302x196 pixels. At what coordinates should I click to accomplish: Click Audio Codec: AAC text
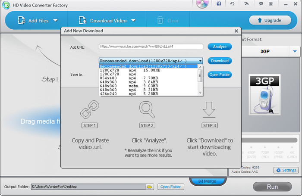(x=245, y=172)
